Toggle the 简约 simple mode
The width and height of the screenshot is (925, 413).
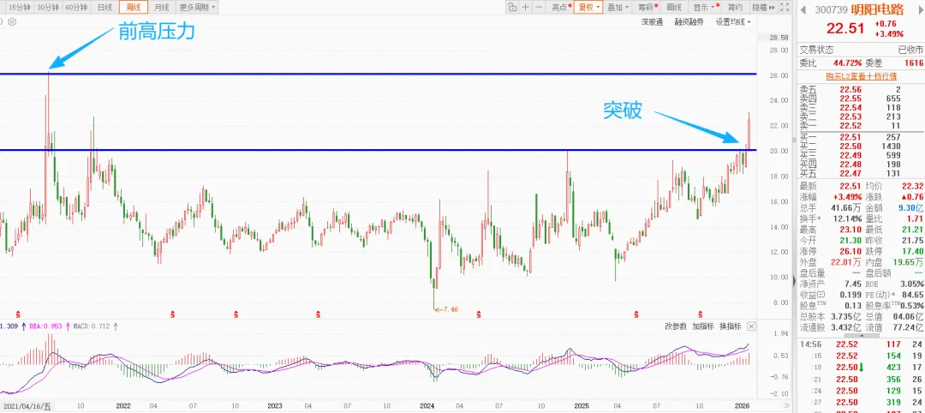click(735, 8)
